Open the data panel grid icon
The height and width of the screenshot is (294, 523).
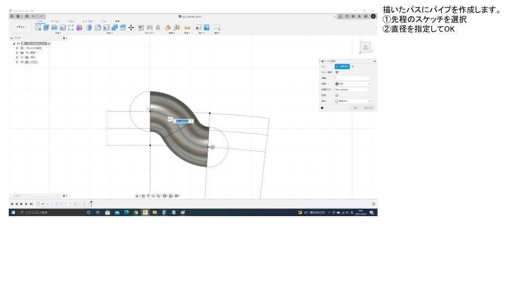point(11,16)
